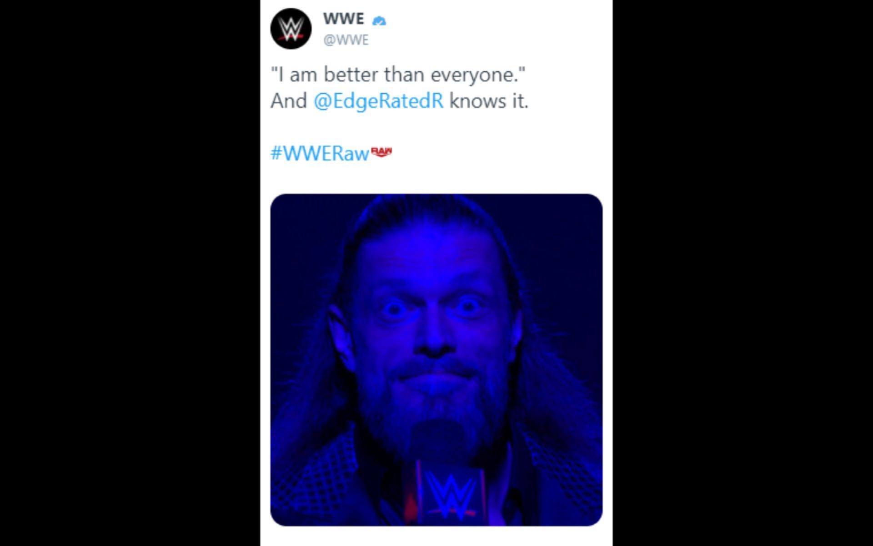Click the red Raw hashtag emoji
Viewport: 873px width, 546px height.
pyautogui.click(x=381, y=152)
